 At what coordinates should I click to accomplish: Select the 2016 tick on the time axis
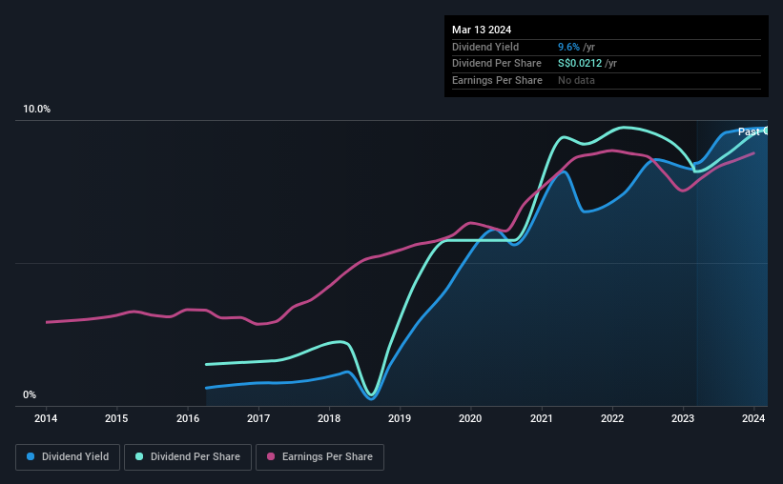188,418
